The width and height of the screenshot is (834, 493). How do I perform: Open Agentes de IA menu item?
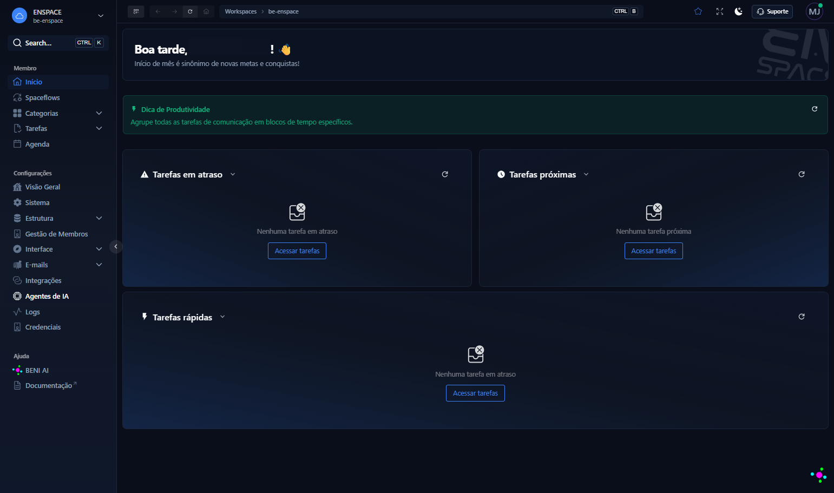pyautogui.click(x=58, y=296)
